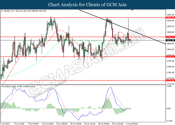The width and height of the screenshot is (175, 125).
Task: Click the 1832.24 red price label
Action: pos(170,18)
